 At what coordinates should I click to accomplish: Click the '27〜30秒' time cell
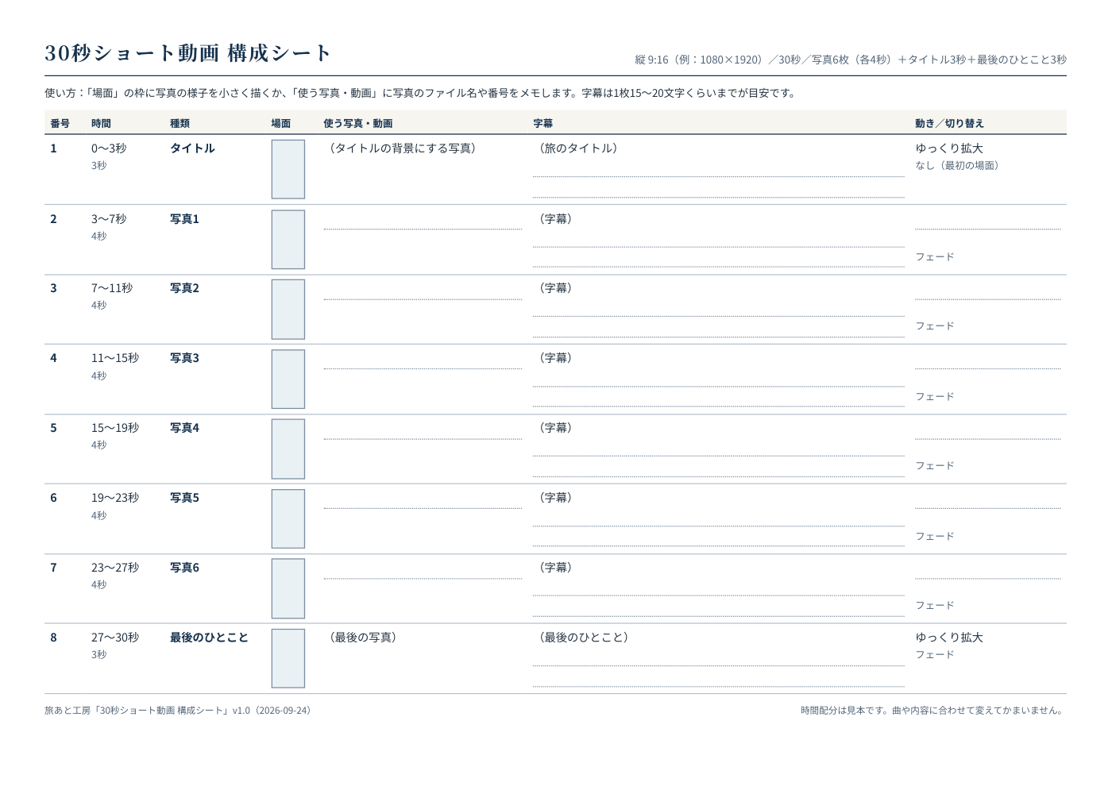tap(115, 638)
